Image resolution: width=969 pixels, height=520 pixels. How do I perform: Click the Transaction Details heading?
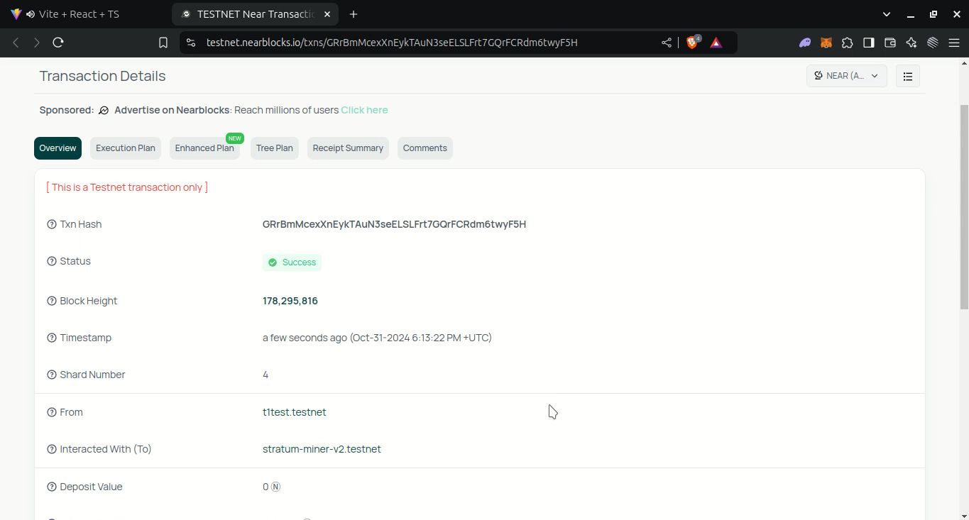tap(102, 76)
